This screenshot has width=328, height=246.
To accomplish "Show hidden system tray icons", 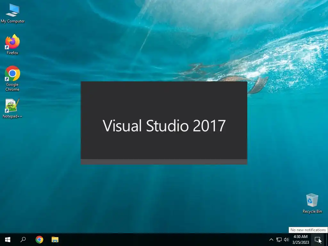I will (x=271, y=240).
